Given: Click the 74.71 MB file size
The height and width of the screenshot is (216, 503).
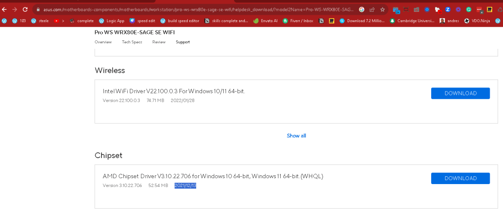Looking at the screenshot, I should [x=155, y=101].
